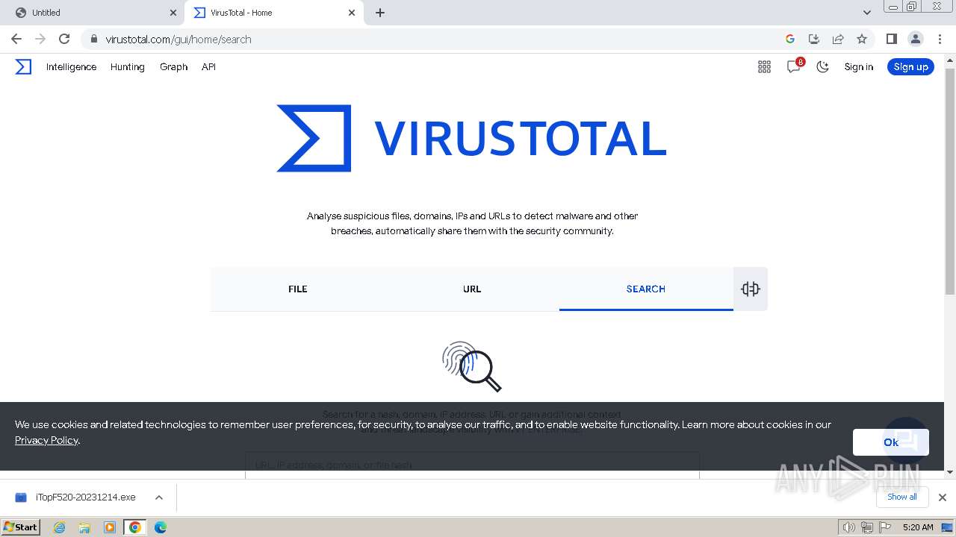This screenshot has height=537, width=956.
Task: Open the Graph menu item
Action: [173, 67]
